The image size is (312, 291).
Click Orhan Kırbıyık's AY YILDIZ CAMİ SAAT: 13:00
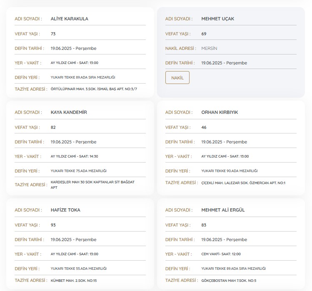click(225, 157)
